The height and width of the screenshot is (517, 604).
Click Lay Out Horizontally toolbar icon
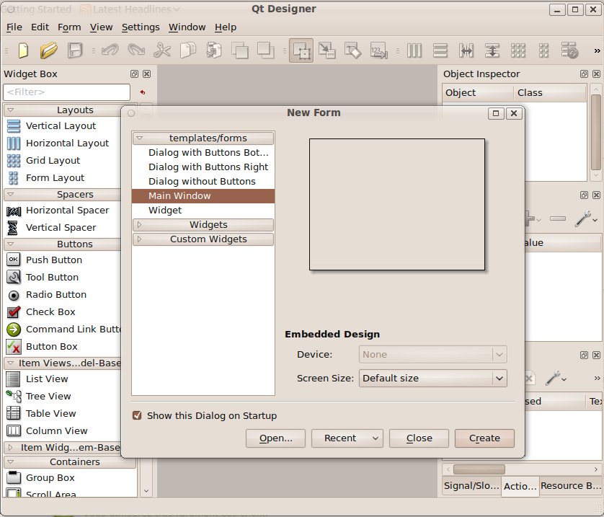pyautogui.click(x=414, y=50)
